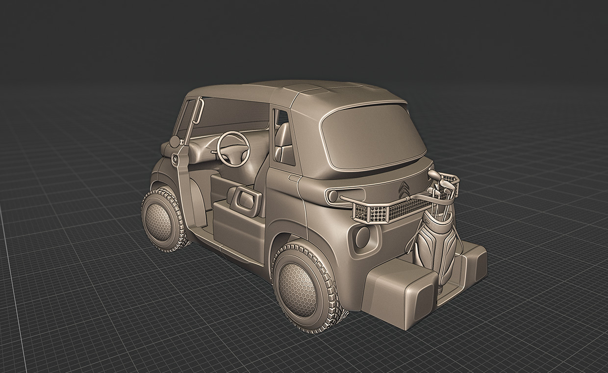Select the rear wheel honeycomb hubcap
608x373 pixels.
coord(298,290)
